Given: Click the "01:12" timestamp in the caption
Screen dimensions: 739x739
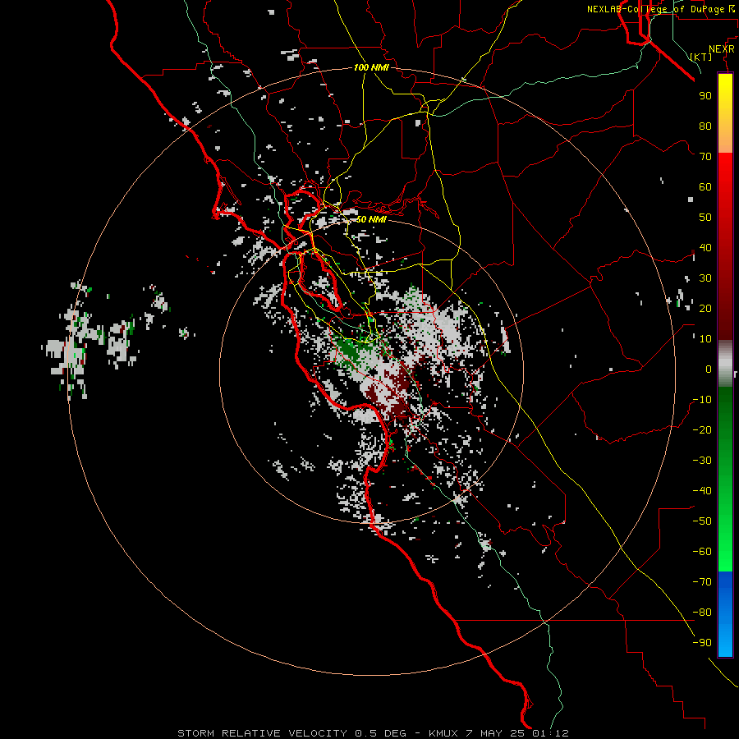Looking at the screenshot, I should (x=550, y=733).
